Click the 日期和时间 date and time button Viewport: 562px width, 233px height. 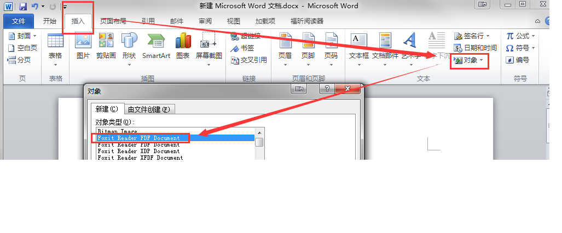(x=475, y=48)
